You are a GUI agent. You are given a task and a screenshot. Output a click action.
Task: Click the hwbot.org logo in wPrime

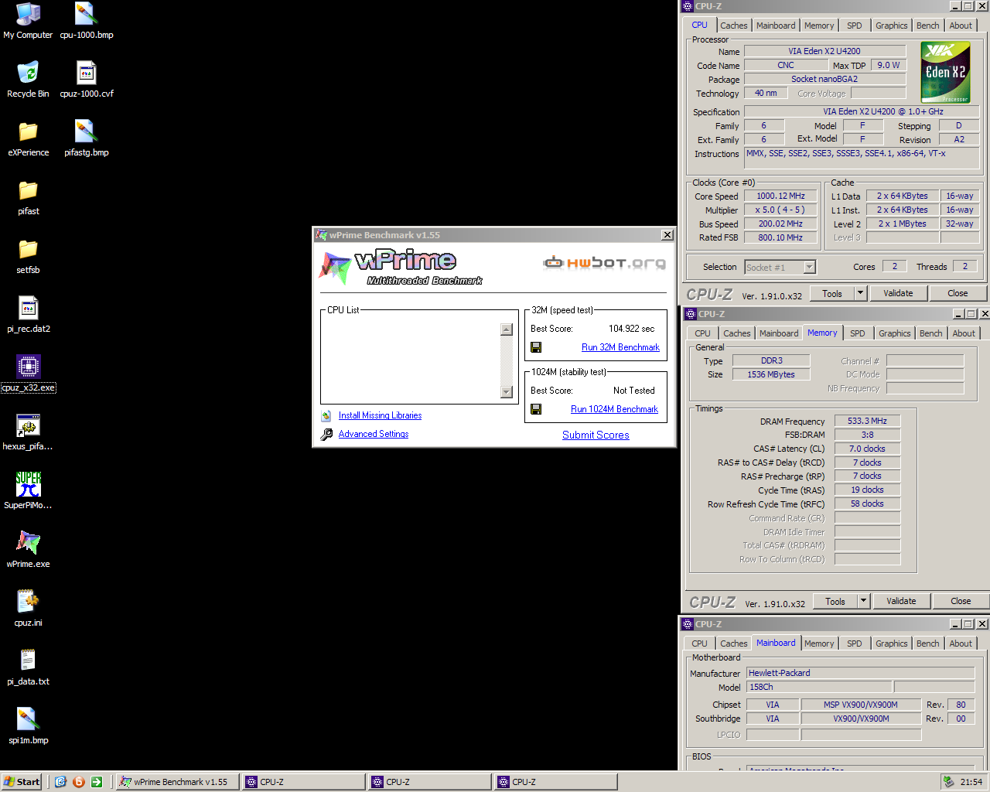coord(604,263)
